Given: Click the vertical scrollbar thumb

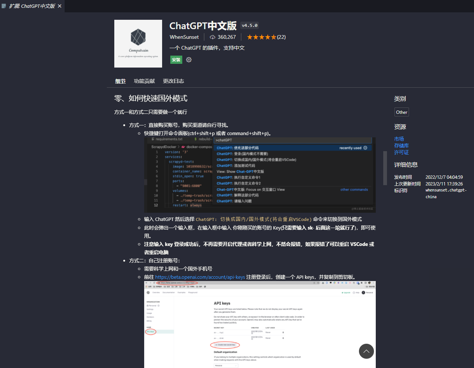Looking at the screenshot, I should (385, 168).
